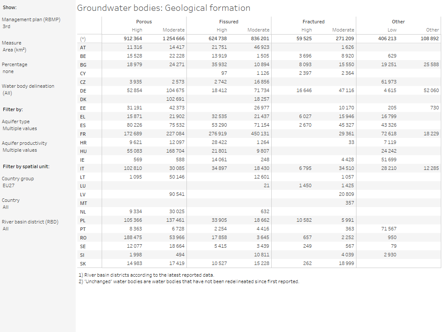Select the HR country row label

point(83,143)
